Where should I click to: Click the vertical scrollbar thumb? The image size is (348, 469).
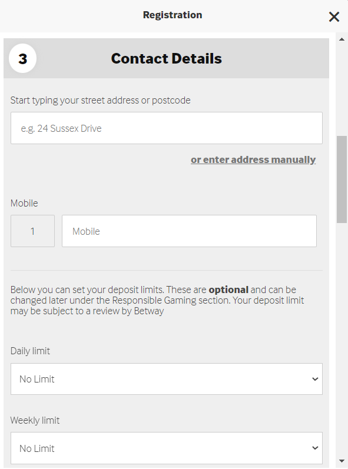click(342, 179)
